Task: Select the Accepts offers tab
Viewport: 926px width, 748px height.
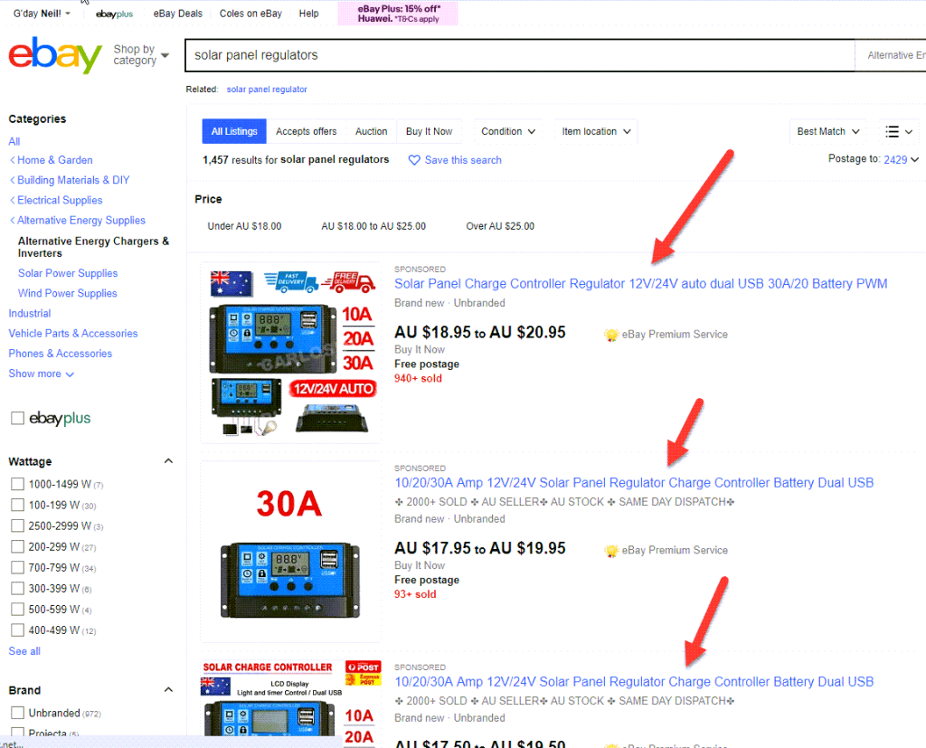Action: tap(306, 132)
